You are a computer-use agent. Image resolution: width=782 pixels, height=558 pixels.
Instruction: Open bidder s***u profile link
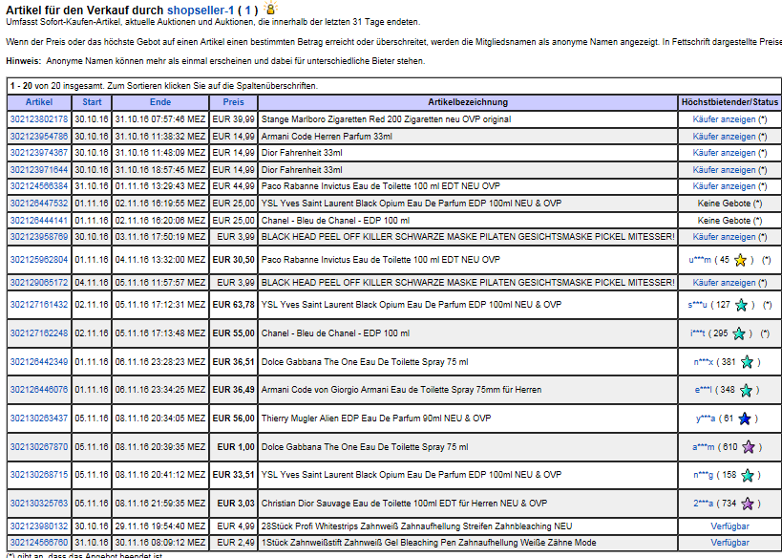697,305
